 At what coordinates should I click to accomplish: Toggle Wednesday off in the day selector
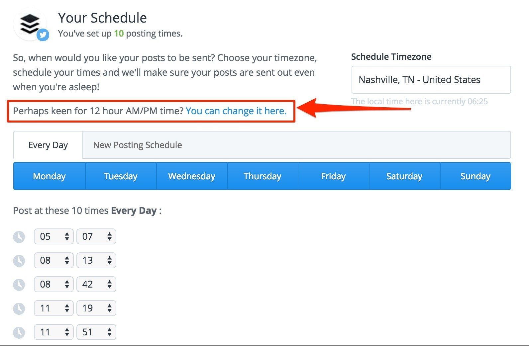[x=192, y=176]
